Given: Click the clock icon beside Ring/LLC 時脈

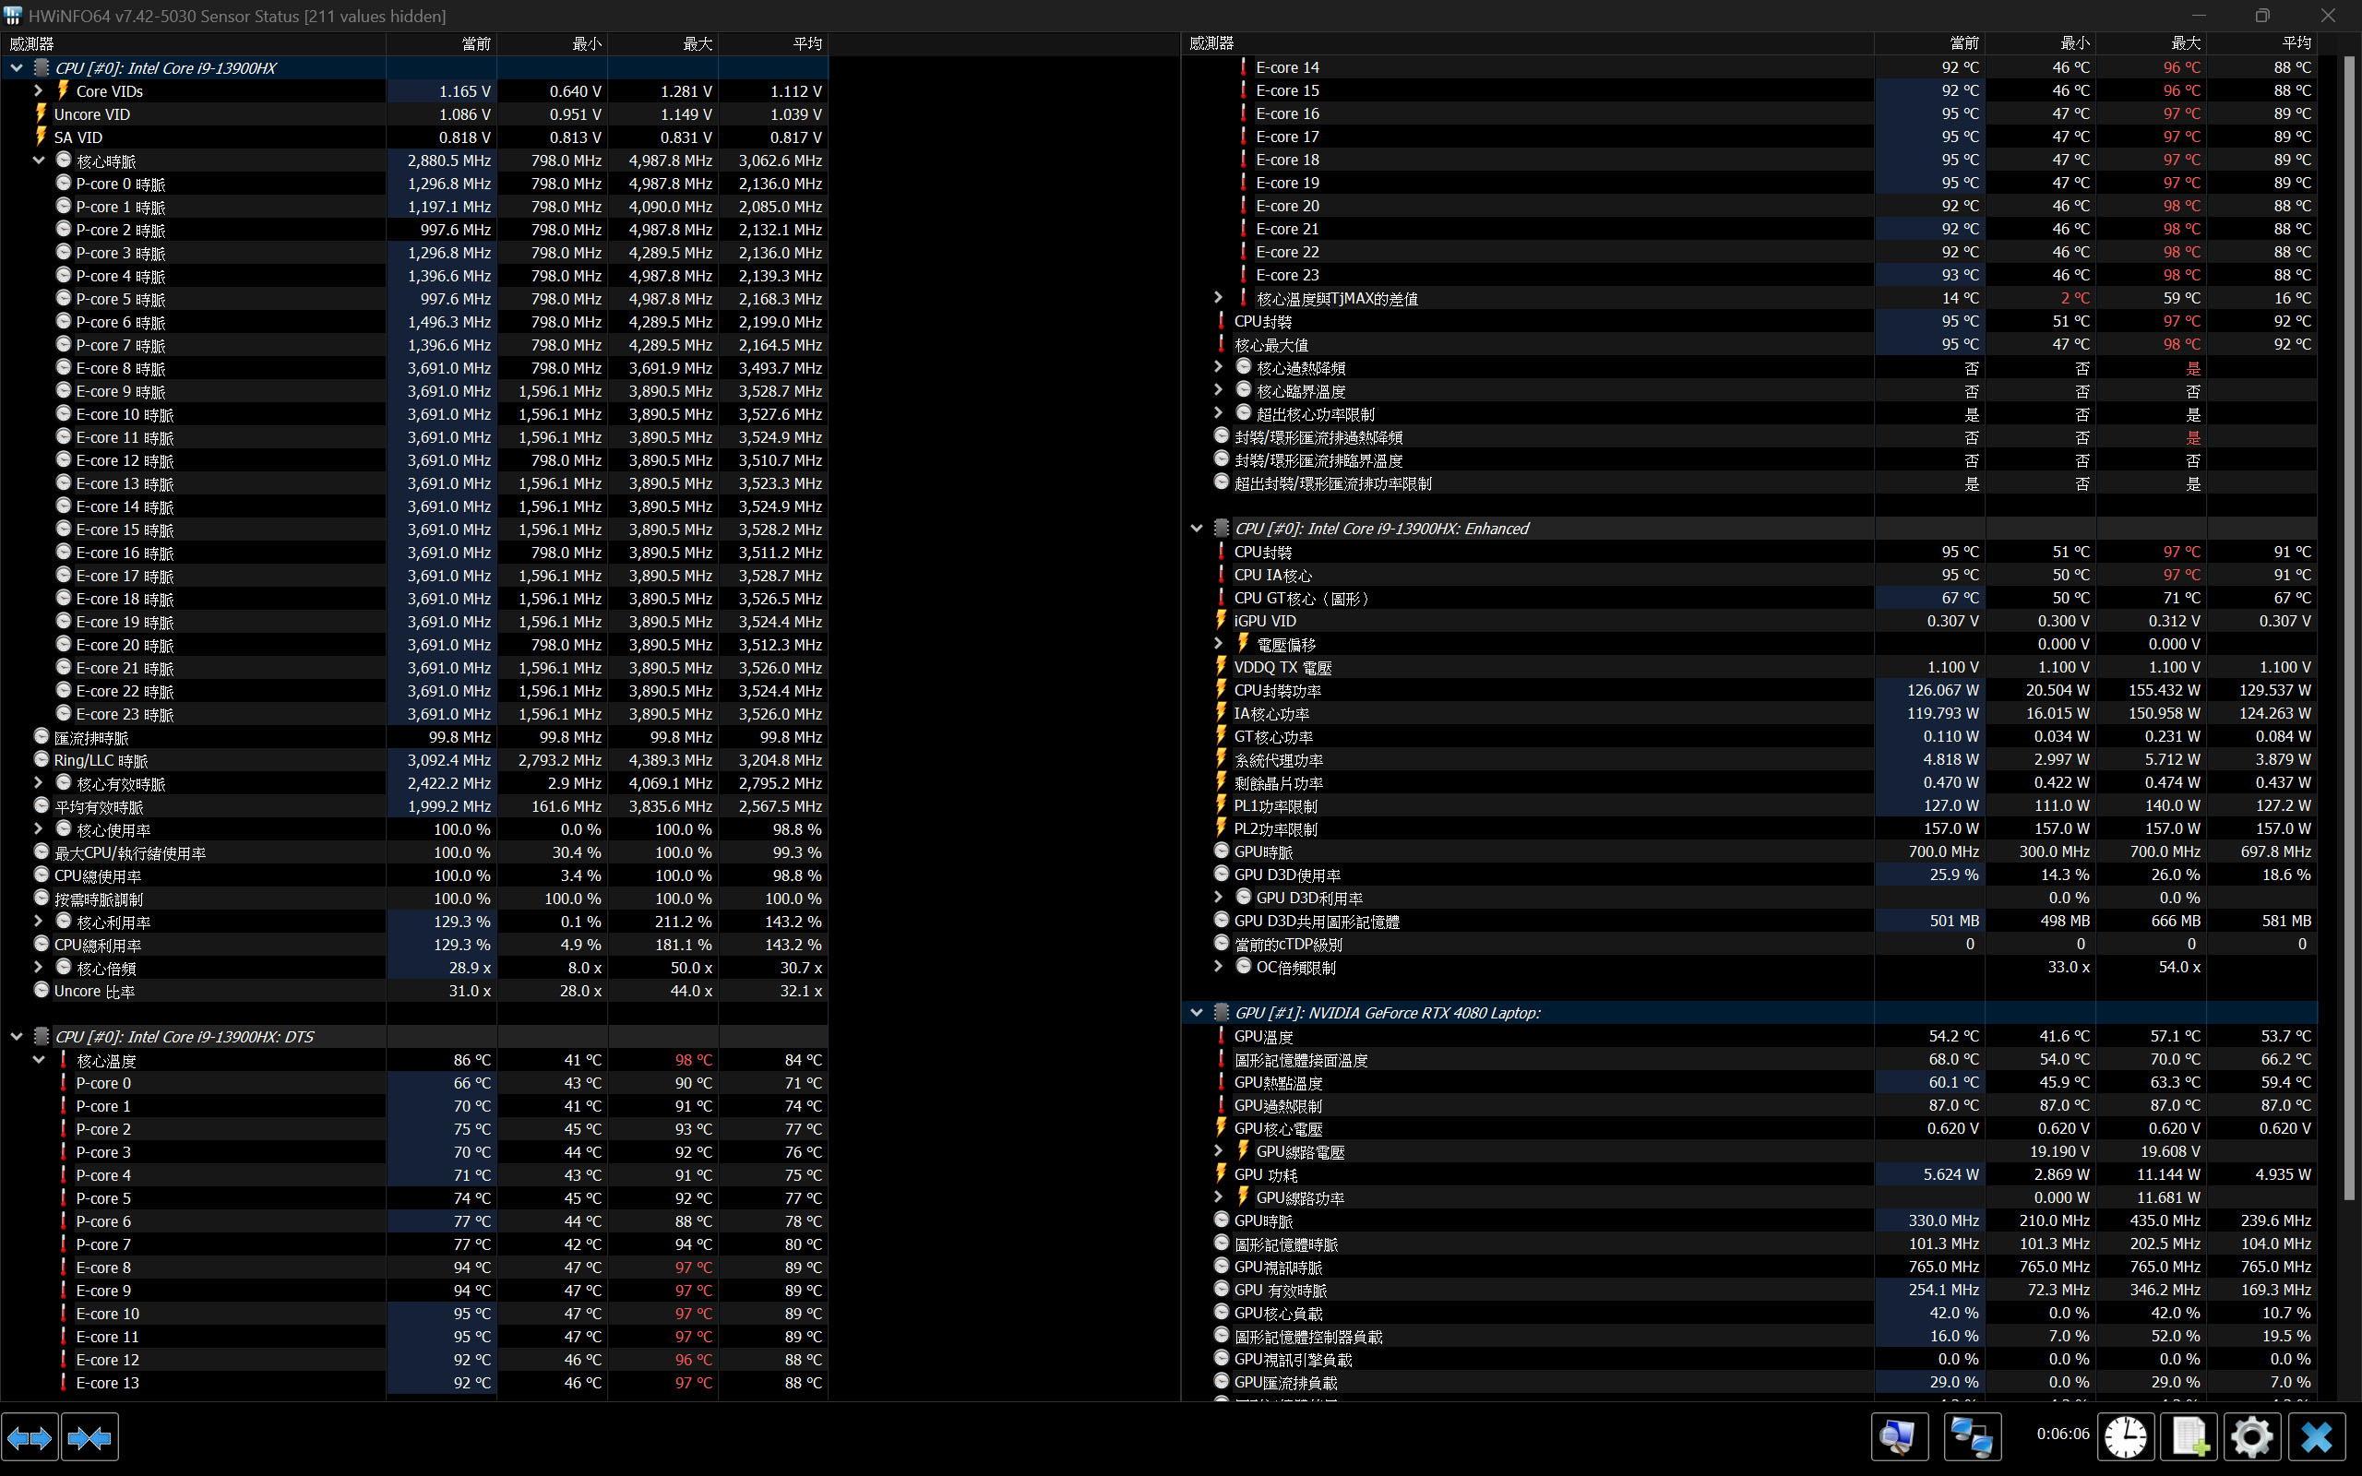Looking at the screenshot, I should pos(41,759).
